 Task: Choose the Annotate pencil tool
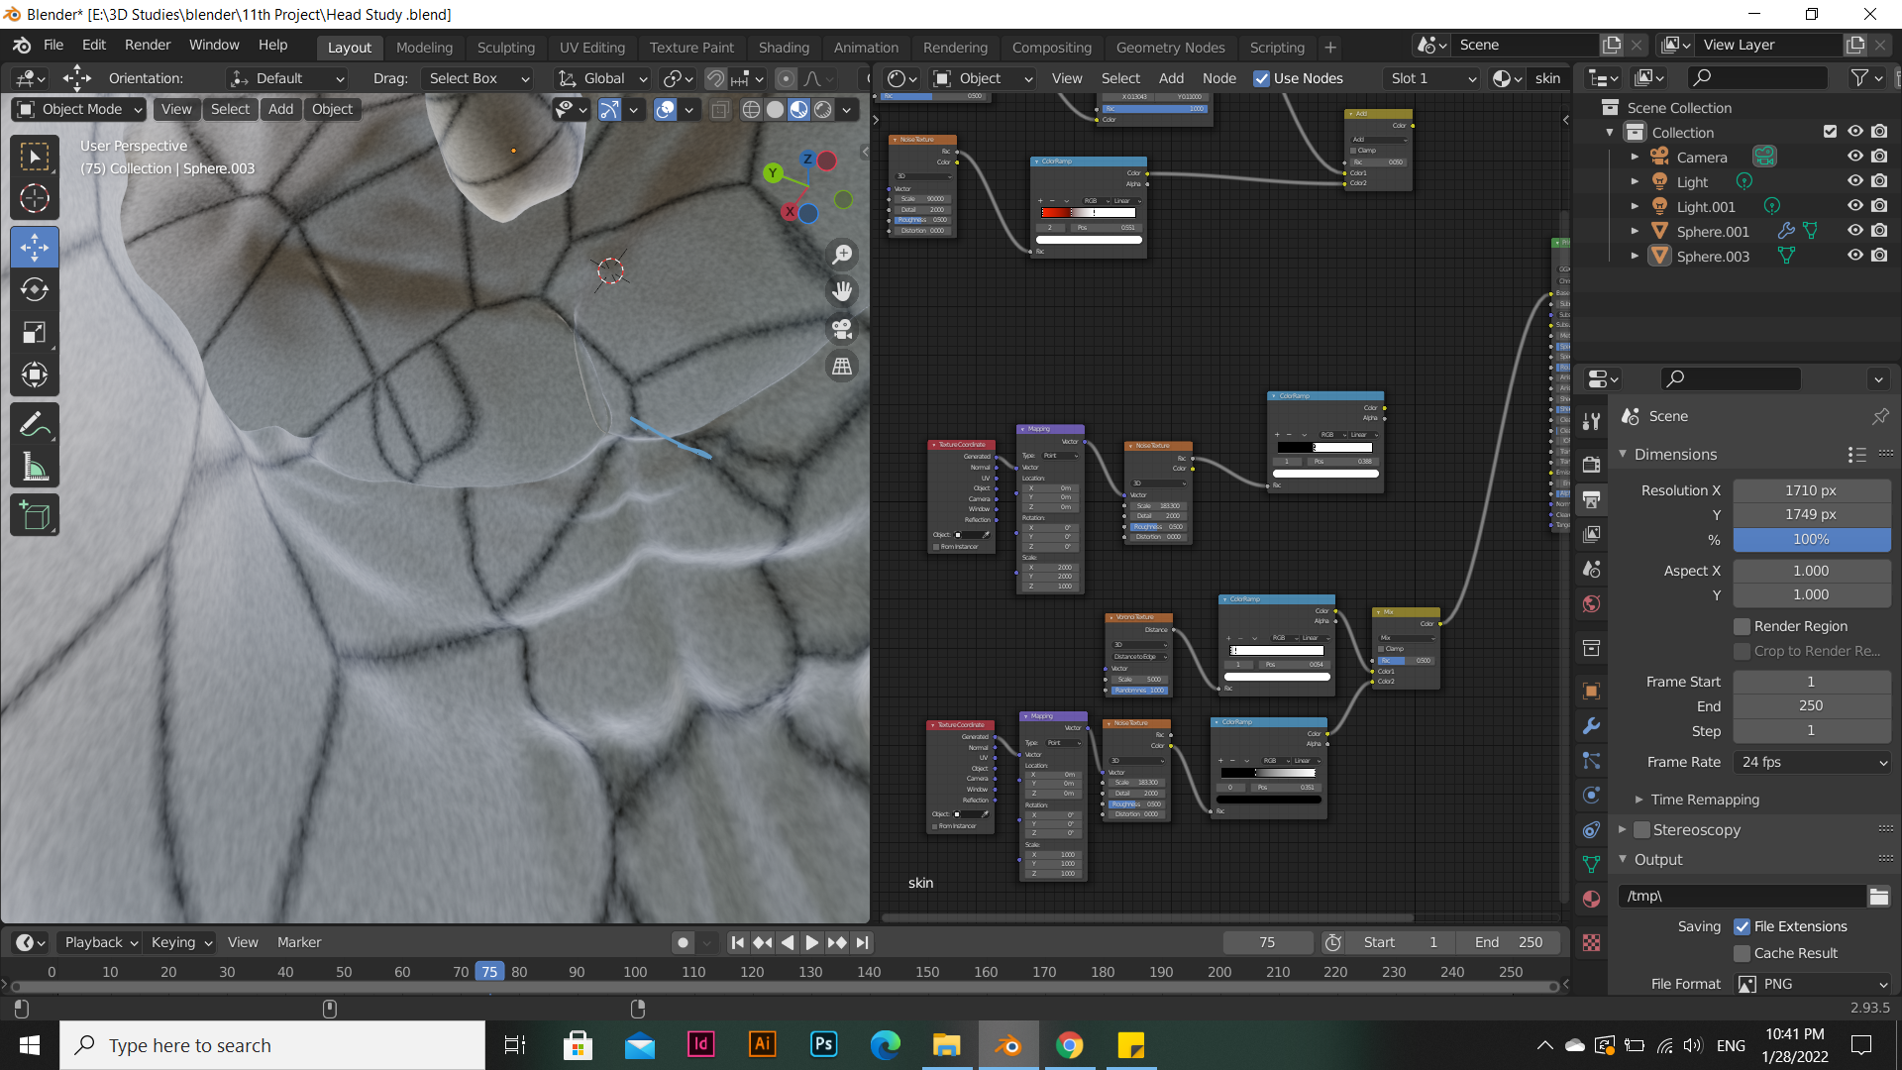(x=35, y=425)
